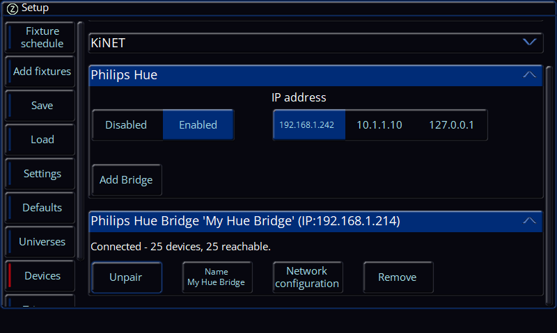Click Save in the sidebar
Viewport: 557px width, 333px height.
click(40, 106)
